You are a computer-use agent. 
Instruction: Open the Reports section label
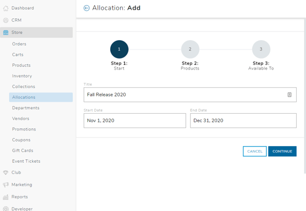click(20, 197)
